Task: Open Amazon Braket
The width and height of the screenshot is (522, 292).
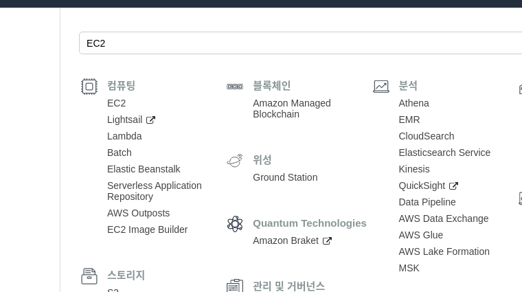Action: (x=286, y=240)
